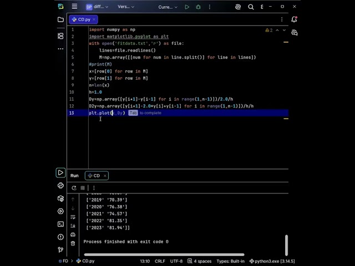The height and width of the screenshot is (266, 355).
Task: Toggle soft-wrap in run console
Action: (73, 217)
